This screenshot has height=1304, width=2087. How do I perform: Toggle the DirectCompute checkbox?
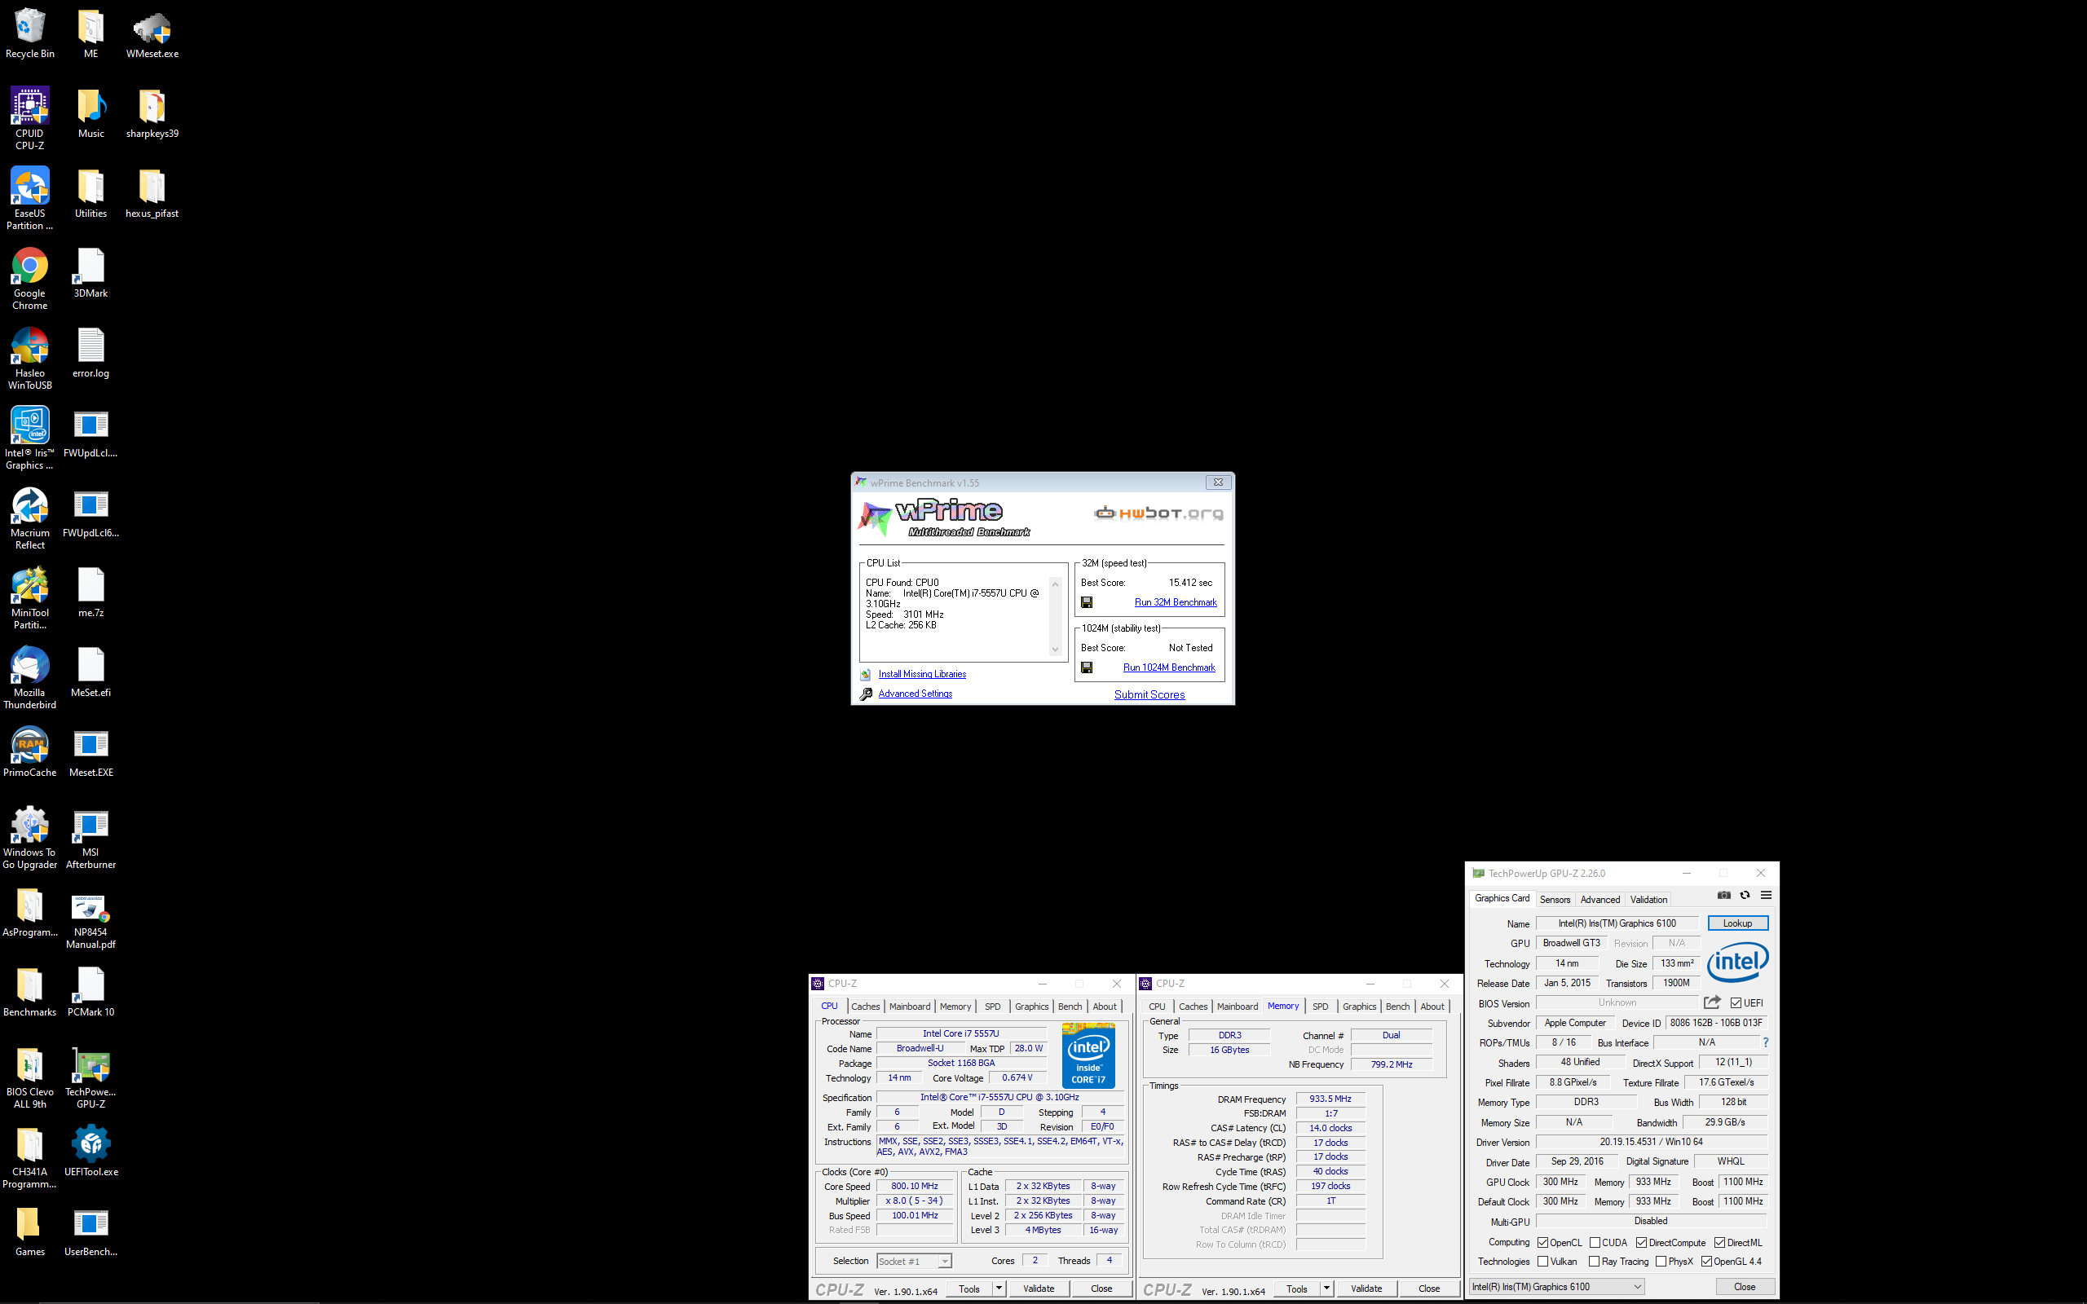click(x=1641, y=1243)
